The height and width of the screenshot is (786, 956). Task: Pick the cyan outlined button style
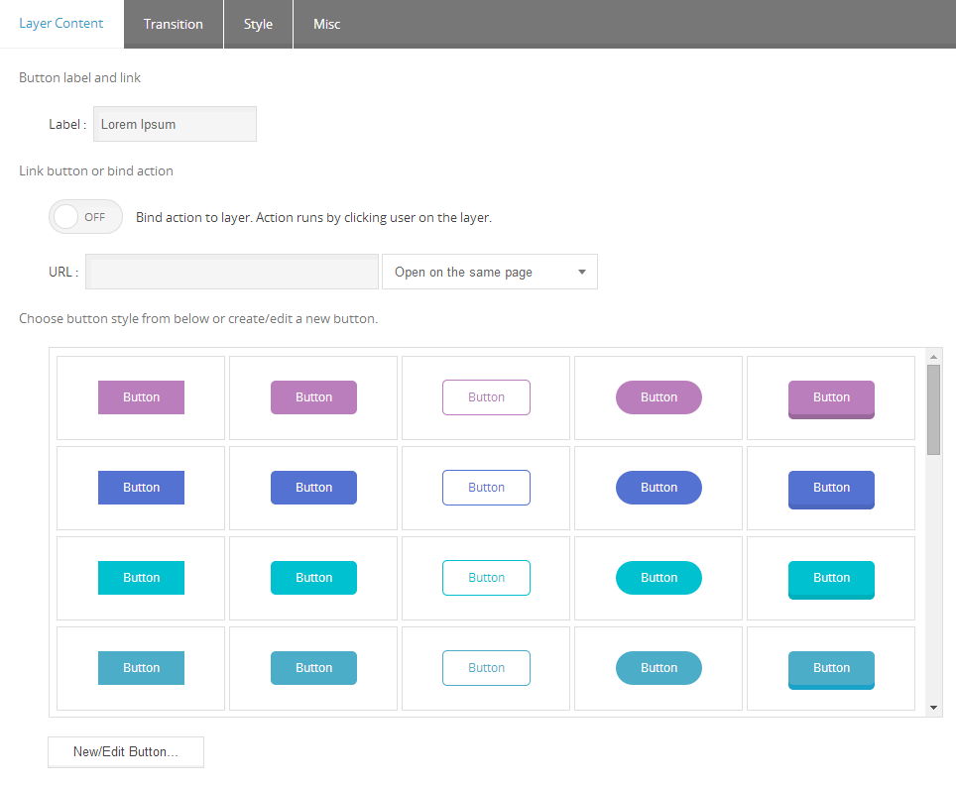point(486,578)
